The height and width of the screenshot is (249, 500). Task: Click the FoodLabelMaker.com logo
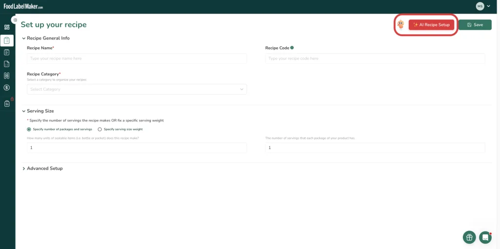(x=23, y=6)
